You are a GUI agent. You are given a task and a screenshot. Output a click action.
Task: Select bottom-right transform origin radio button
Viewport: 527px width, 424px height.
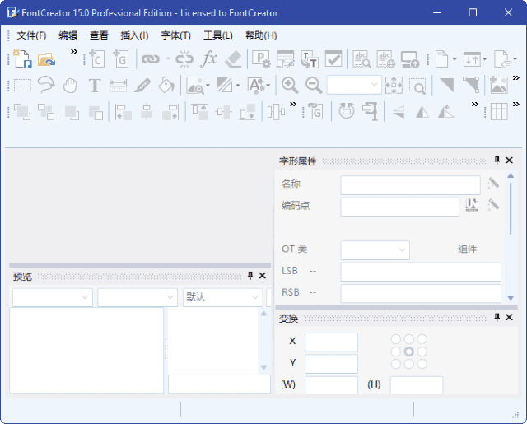pyautogui.click(x=422, y=364)
